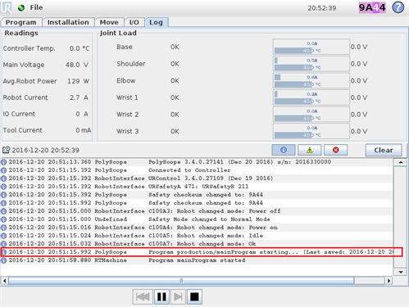The height and width of the screenshot is (307, 409).
Task: Click the Wrist 3 joint load bar
Action: click(x=311, y=131)
